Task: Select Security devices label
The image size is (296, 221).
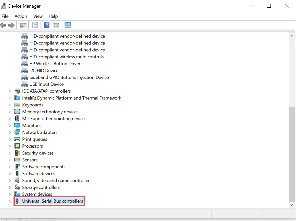Action: pyautogui.click(x=38, y=153)
